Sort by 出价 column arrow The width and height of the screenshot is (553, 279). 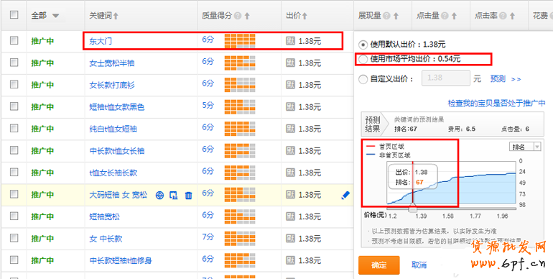[305, 16]
